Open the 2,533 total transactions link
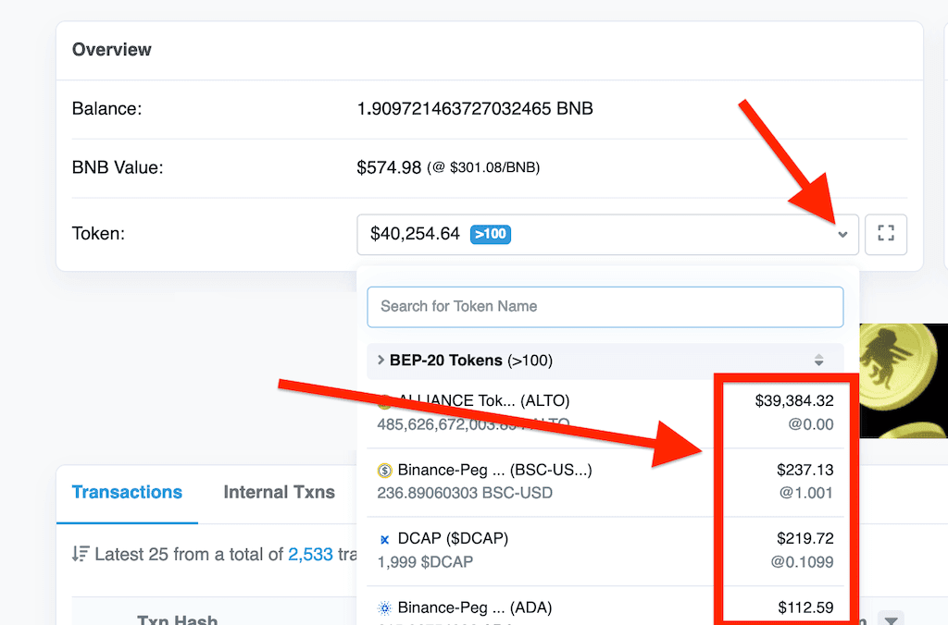 pyautogui.click(x=310, y=555)
